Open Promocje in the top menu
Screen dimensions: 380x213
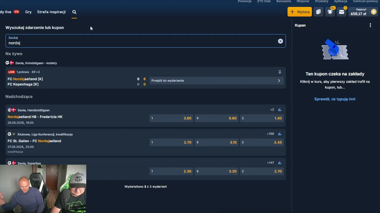pyautogui.click(x=245, y=1)
